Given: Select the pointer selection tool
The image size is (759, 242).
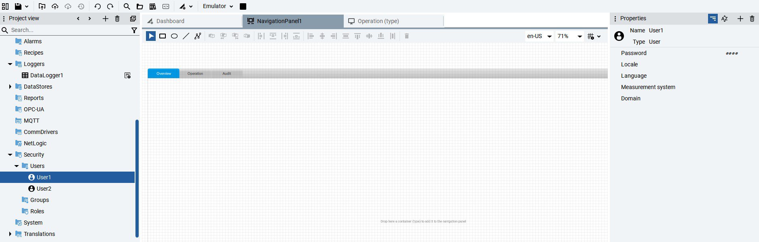Looking at the screenshot, I should (x=151, y=36).
